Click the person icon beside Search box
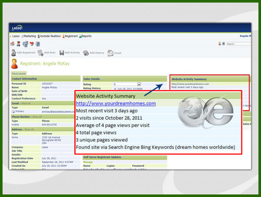261x197 pixels. coord(220,44)
